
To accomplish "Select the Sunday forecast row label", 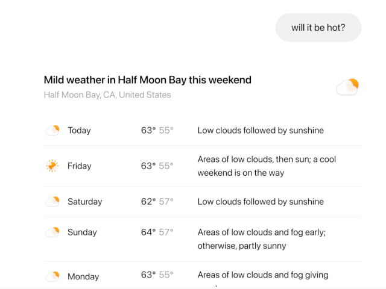I will (x=82, y=232).
